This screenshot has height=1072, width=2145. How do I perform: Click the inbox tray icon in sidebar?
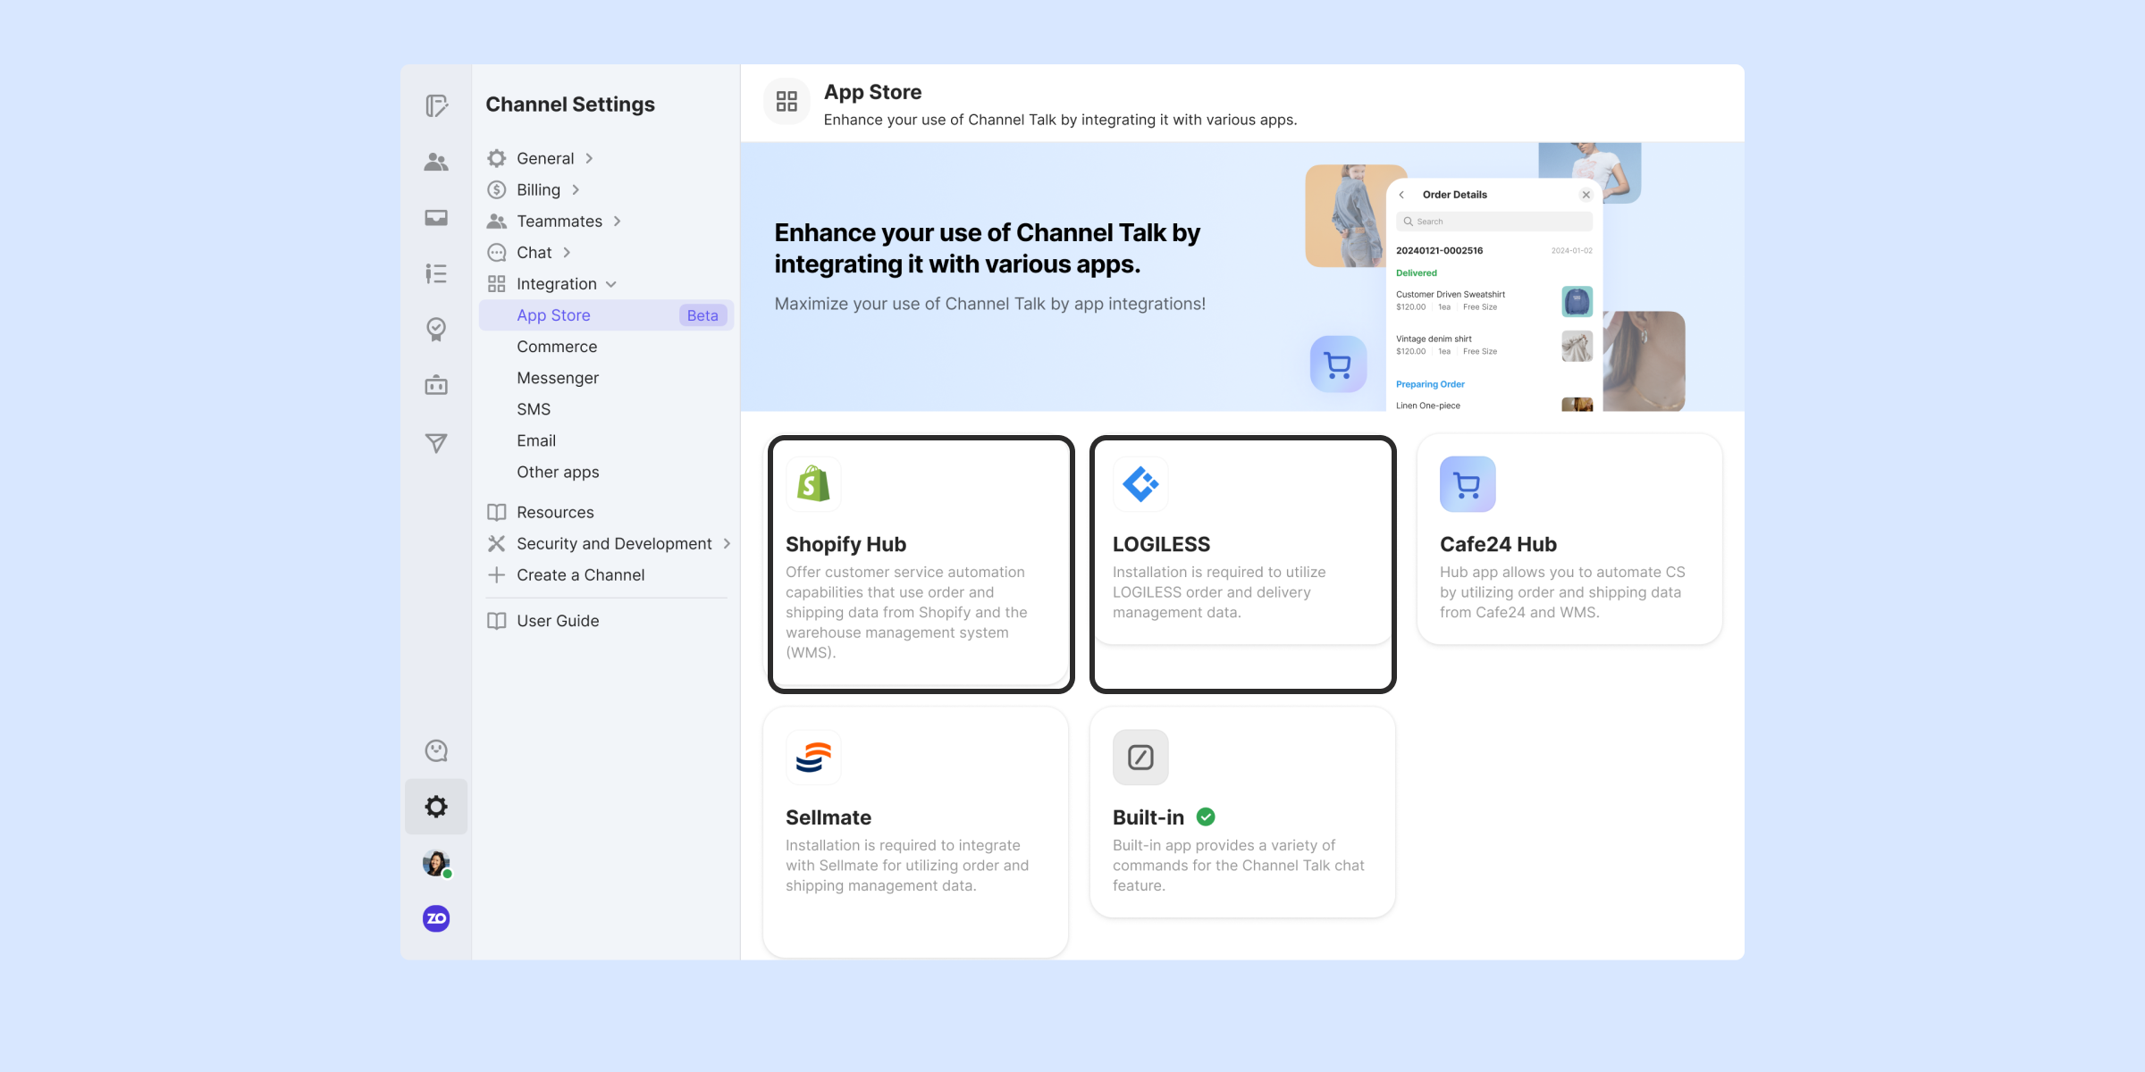point(436,218)
